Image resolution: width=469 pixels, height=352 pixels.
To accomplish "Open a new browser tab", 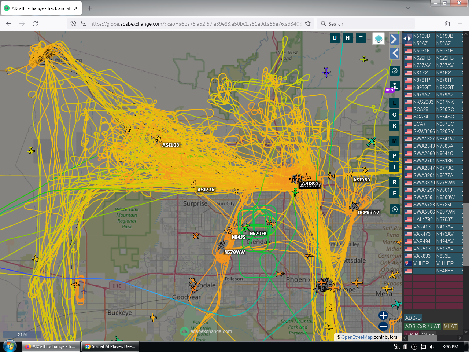I will (90, 8).
